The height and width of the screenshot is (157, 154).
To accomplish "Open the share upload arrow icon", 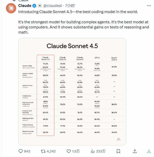I will pyautogui.click(x=135, y=151).
